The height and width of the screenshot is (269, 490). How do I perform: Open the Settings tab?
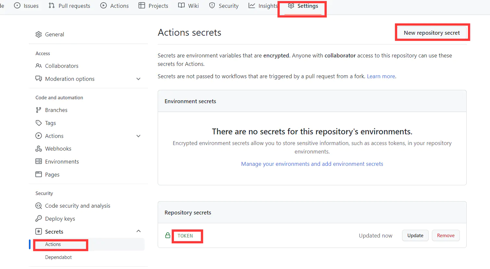pos(303,6)
